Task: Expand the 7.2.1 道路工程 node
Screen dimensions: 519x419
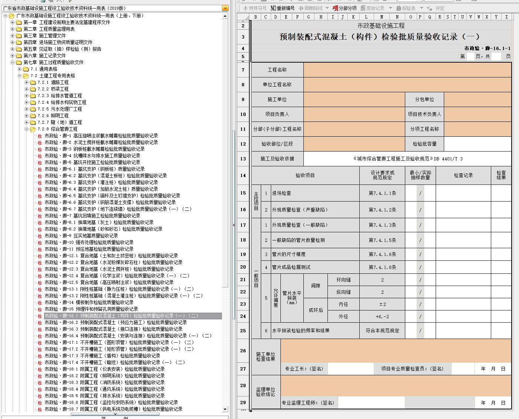Action: pos(26,83)
